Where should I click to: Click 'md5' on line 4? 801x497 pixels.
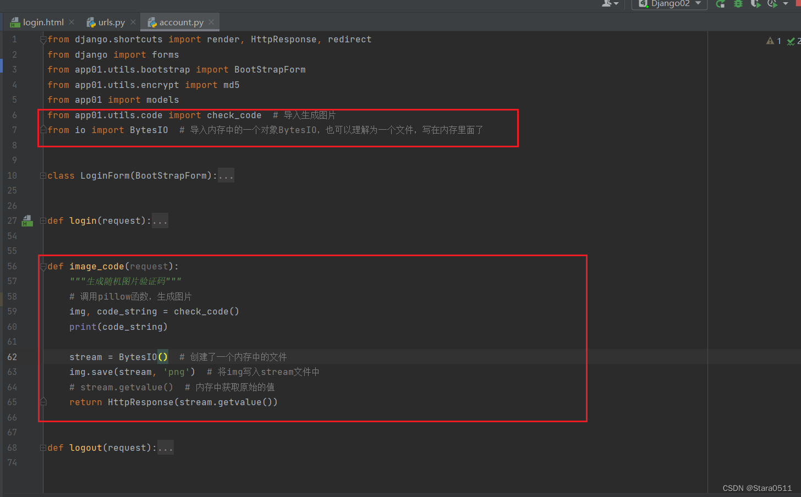(232, 85)
